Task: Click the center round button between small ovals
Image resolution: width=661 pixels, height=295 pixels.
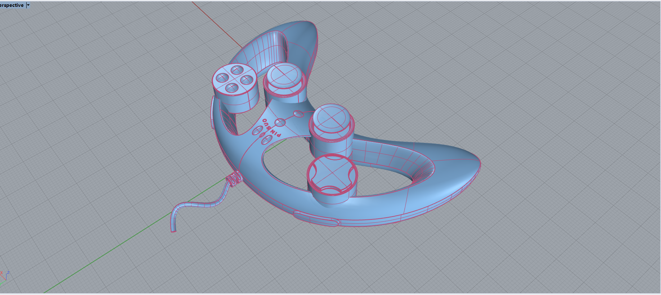Action: 280,123
